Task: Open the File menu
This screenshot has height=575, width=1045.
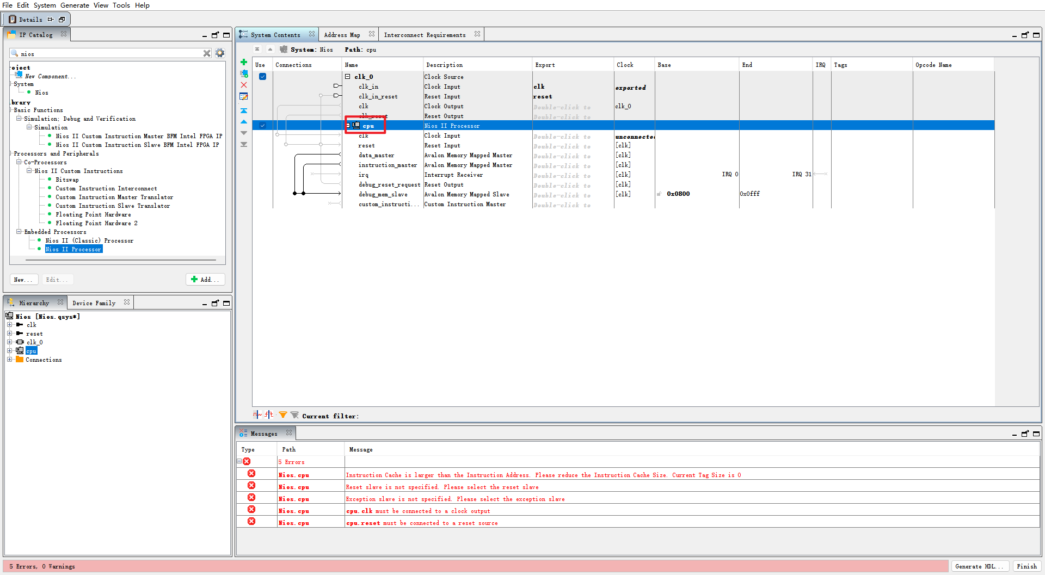Action: point(8,5)
